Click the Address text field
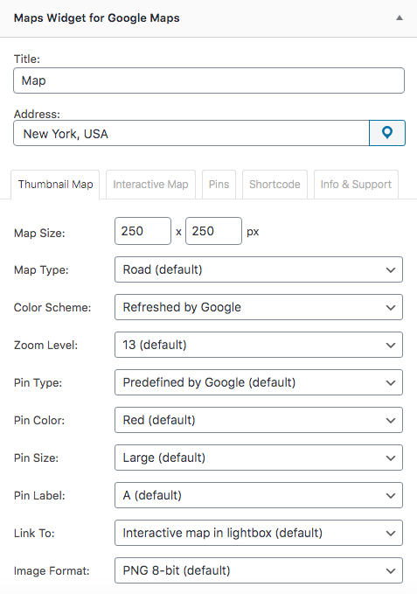 pos(191,133)
